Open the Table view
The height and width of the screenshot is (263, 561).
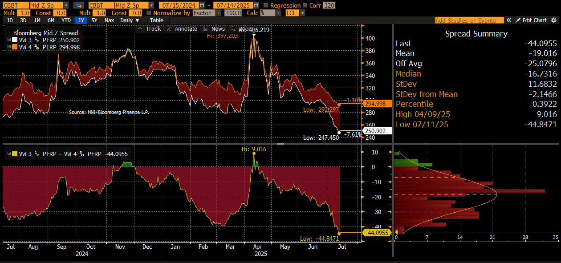[157, 20]
